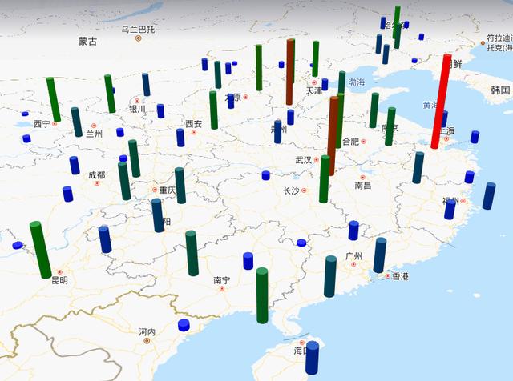Screen dimensions: 513x381
Task: Click the blue cylinder on Hainan island
Action: (x=312, y=358)
